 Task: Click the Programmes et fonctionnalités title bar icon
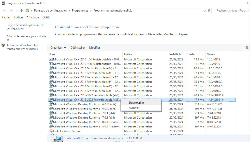click(x=3, y=3)
